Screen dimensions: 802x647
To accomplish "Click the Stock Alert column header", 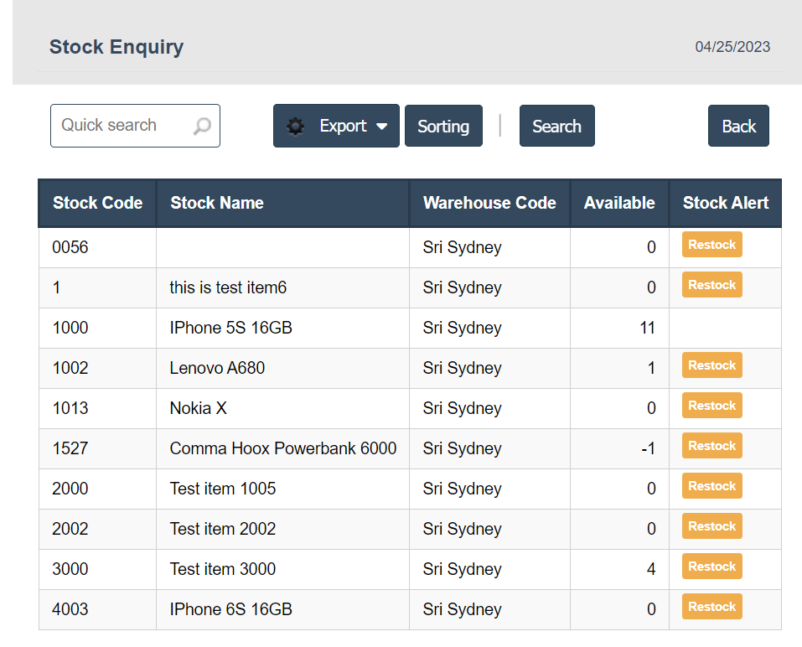I will (725, 203).
